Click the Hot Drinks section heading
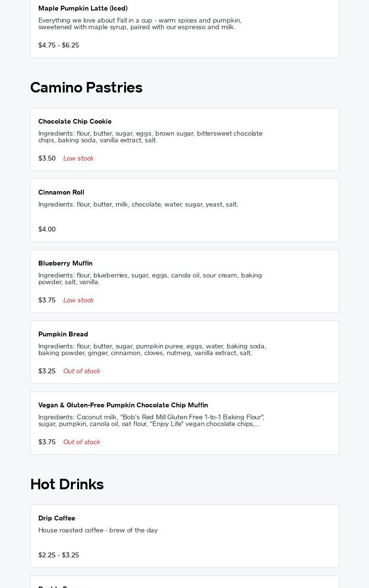This screenshot has height=588, width=369. tap(67, 484)
